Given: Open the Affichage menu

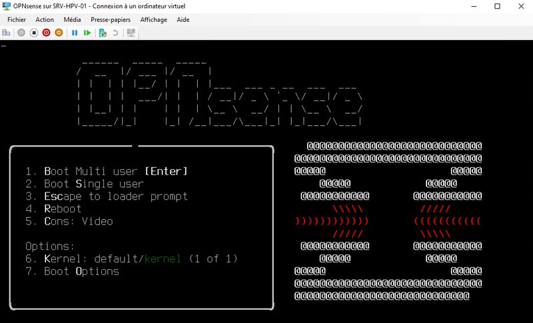Looking at the screenshot, I should point(154,20).
